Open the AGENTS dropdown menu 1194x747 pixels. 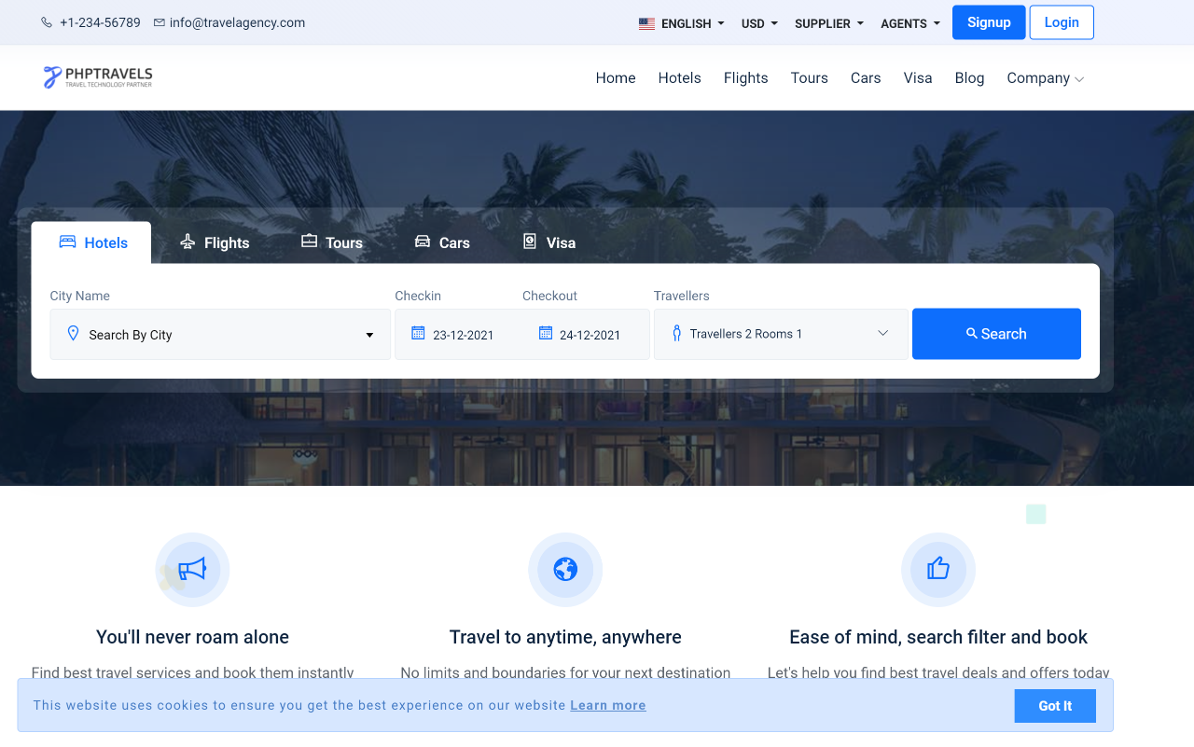point(910,23)
